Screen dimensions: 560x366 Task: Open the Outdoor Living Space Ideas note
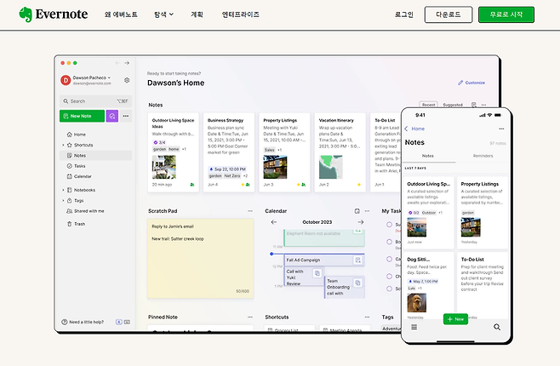click(x=174, y=152)
